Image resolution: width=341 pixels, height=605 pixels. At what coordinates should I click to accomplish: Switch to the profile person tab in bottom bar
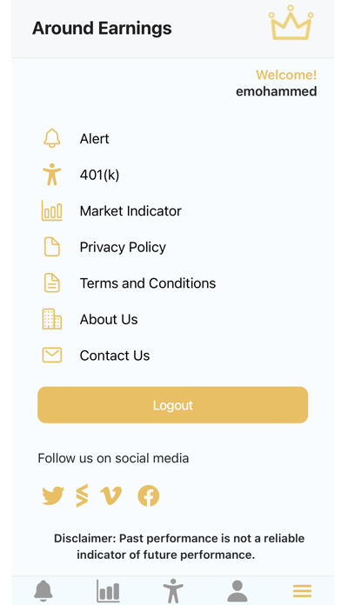click(237, 591)
